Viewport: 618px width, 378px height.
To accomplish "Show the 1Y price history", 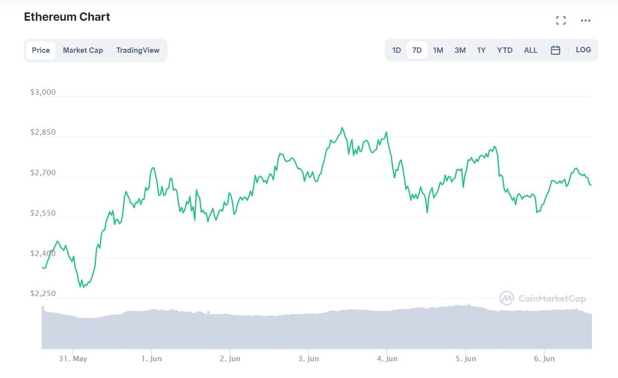I will click(481, 50).
